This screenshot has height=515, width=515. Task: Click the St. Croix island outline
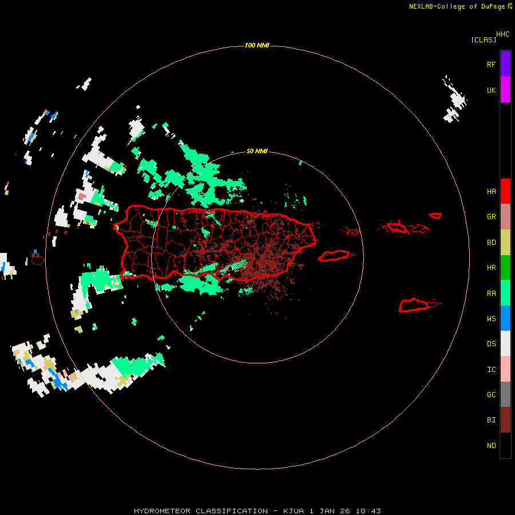coord(414,306)
